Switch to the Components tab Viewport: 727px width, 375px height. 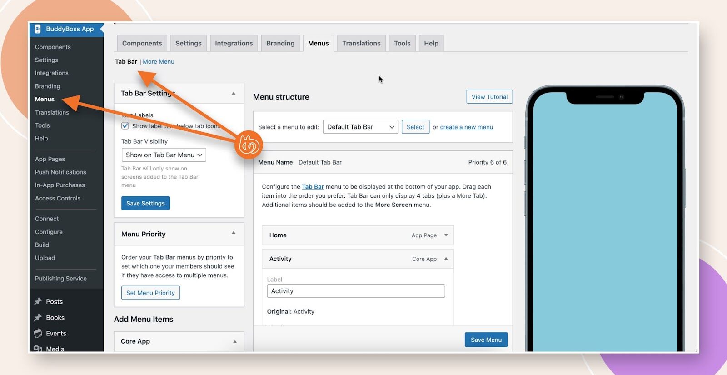click(142, 43)
